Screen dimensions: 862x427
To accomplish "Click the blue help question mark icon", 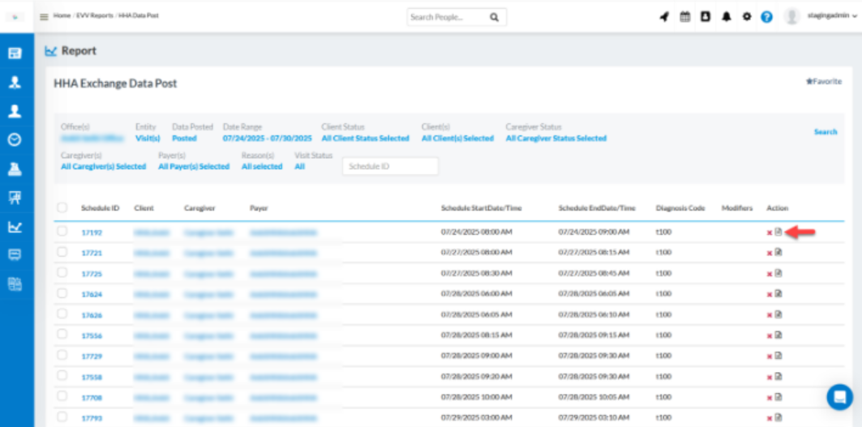I will coord(766,17).
